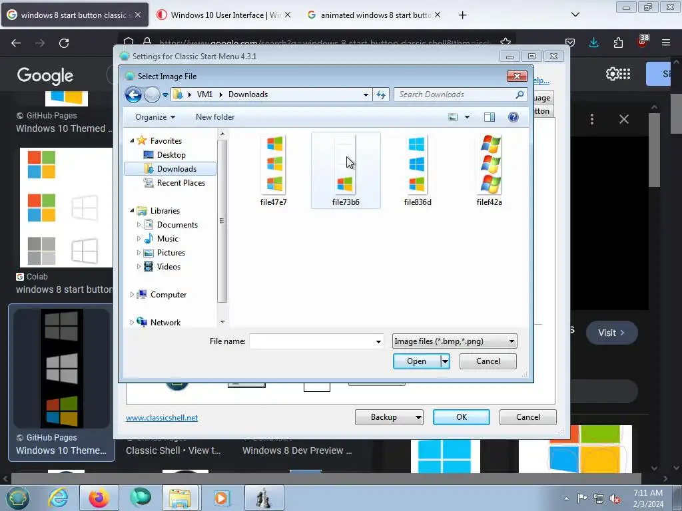Click New folder in the dialog toolbar
The width and height of the screenshot is (682, 511).
click(x=215, y=117)
